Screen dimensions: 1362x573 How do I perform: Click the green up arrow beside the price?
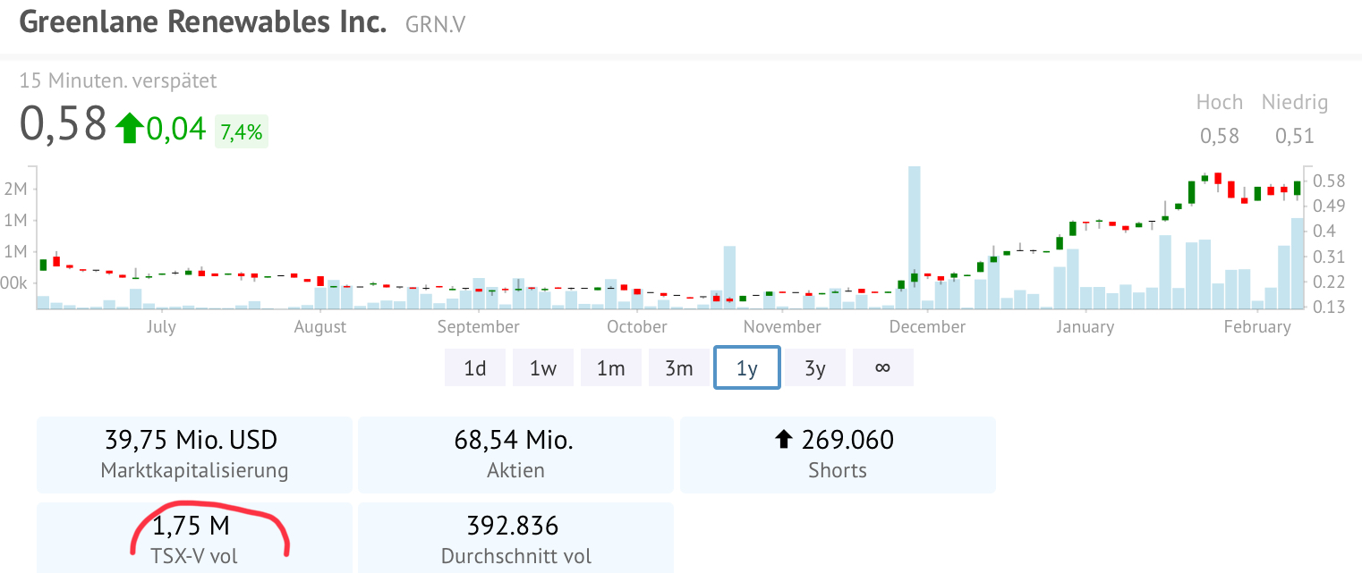click(x=129, y=128)
